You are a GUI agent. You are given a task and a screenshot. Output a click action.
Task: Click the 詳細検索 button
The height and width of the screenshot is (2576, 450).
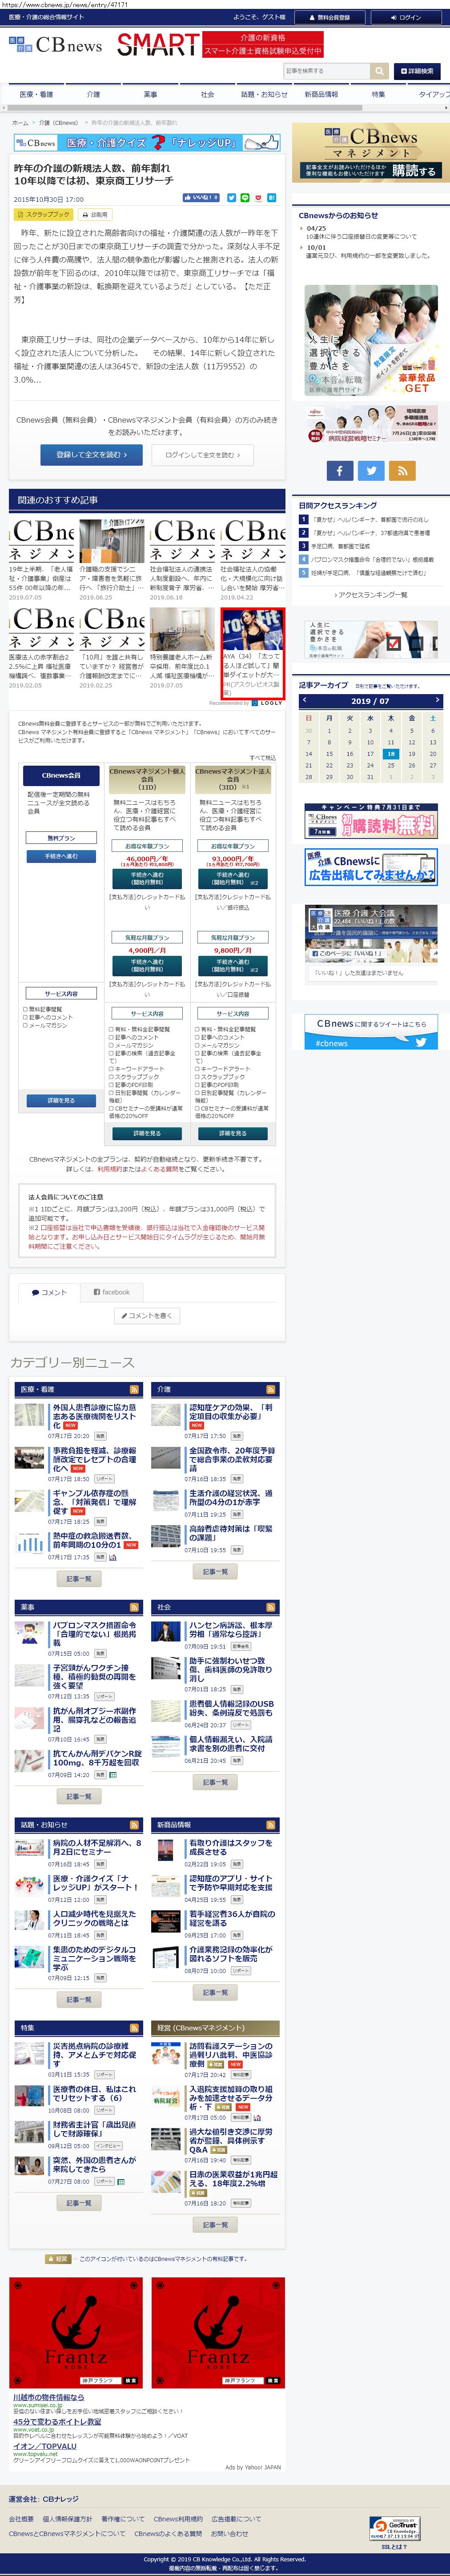pos(417,71)
